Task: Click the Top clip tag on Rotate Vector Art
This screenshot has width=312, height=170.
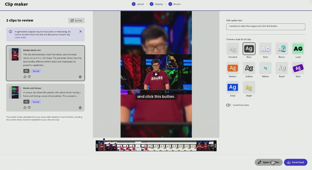Action: click(36, 71)
